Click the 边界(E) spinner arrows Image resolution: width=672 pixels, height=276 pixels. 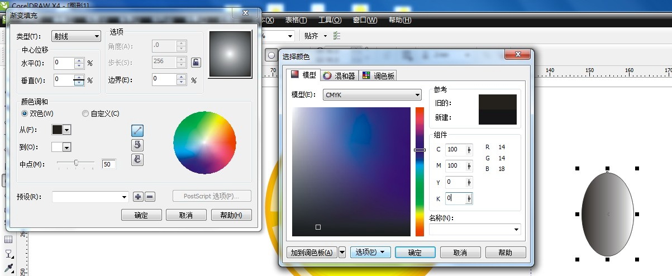click(182, 80)
